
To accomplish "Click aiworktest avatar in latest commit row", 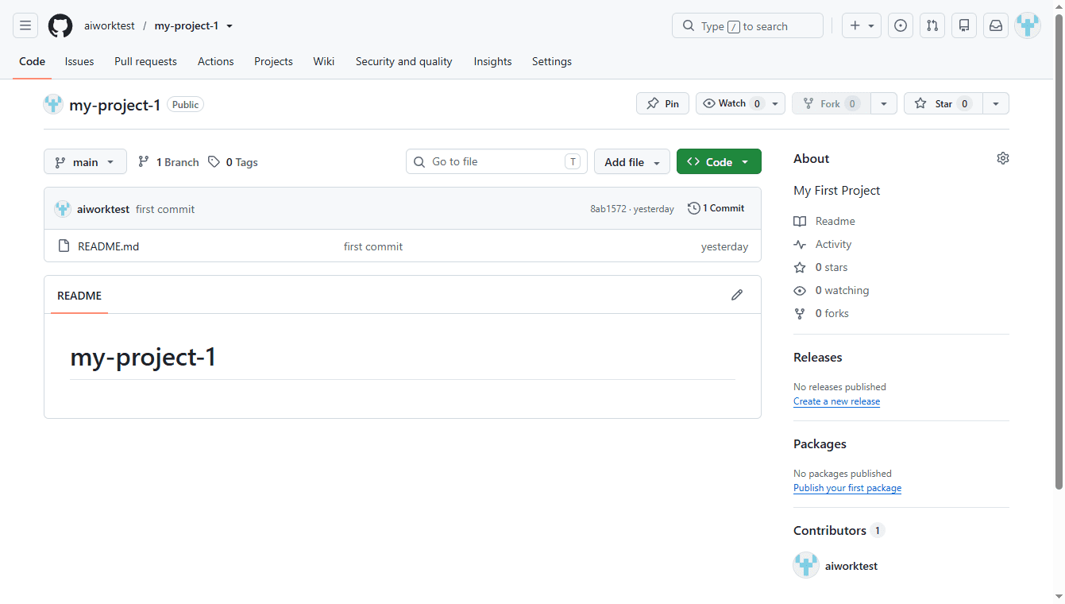I will (63, 209).
